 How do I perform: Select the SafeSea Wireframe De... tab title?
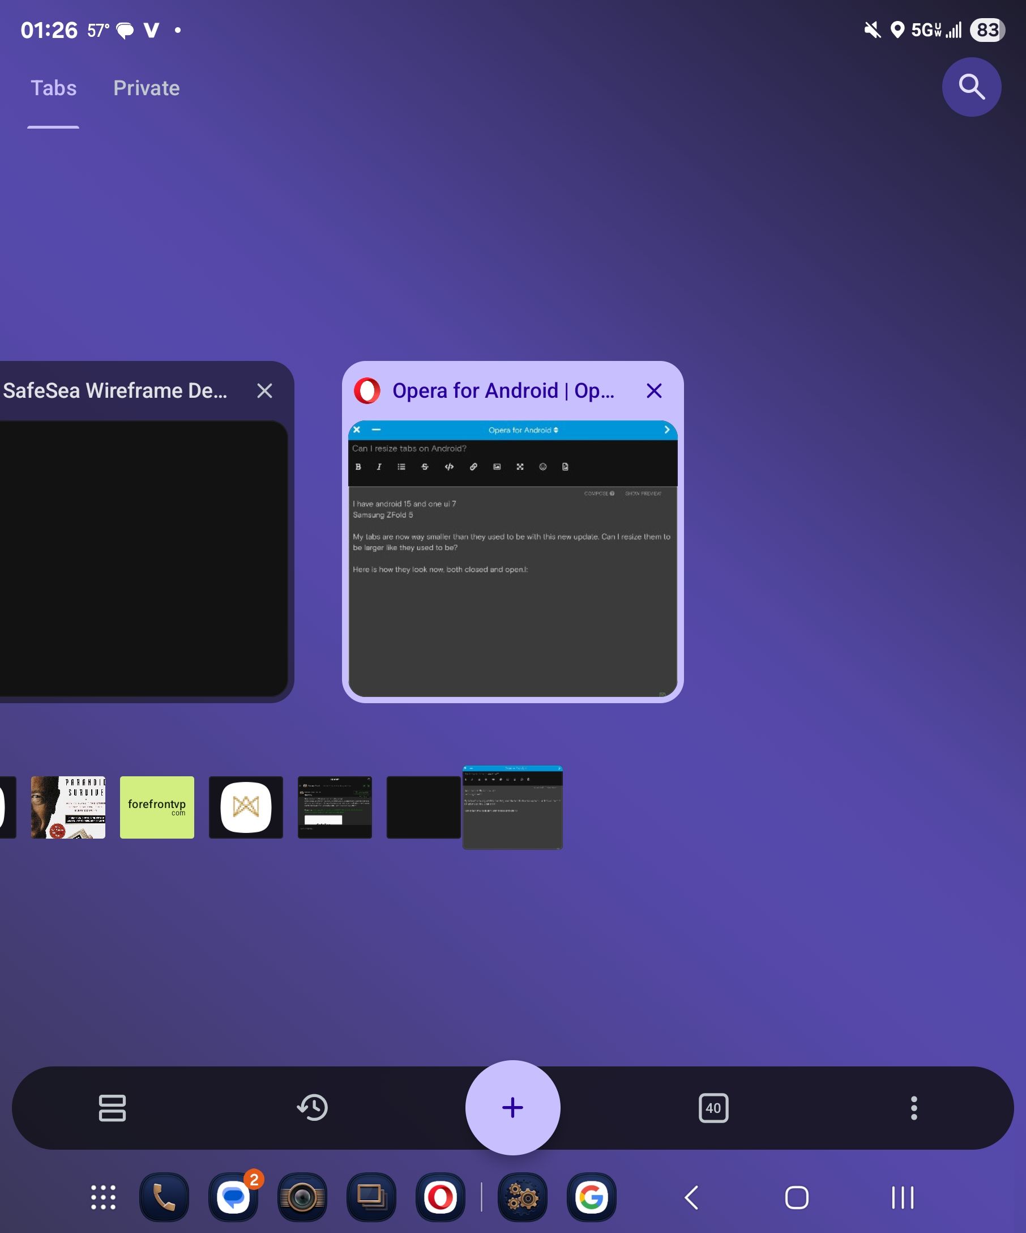point(115,390)
